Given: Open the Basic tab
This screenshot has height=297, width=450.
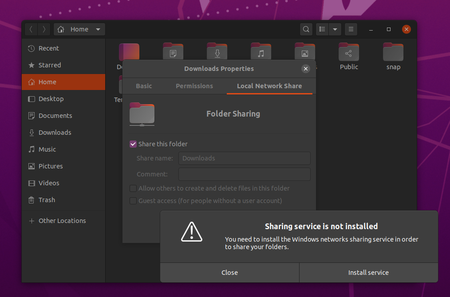Looking at the screenshot, I should click(x=144, y=86).
